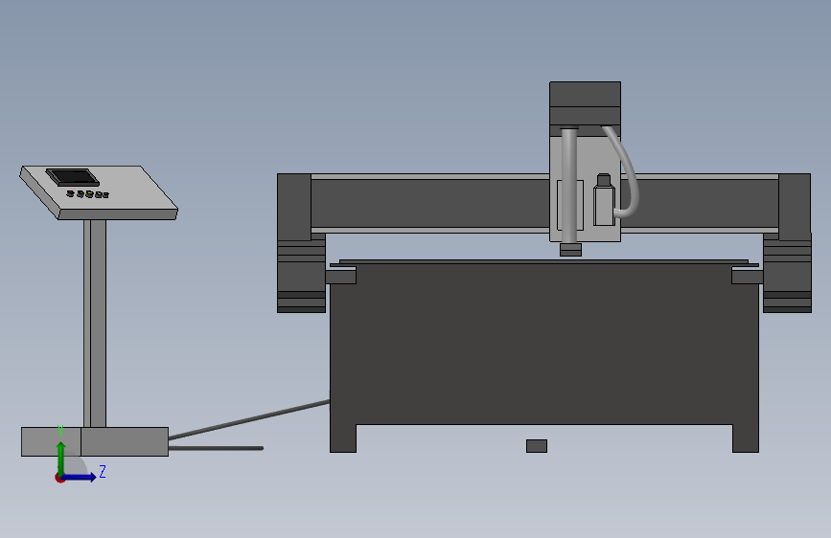
Task: Select the angled cable running to the machine
Action: [249, 419]
